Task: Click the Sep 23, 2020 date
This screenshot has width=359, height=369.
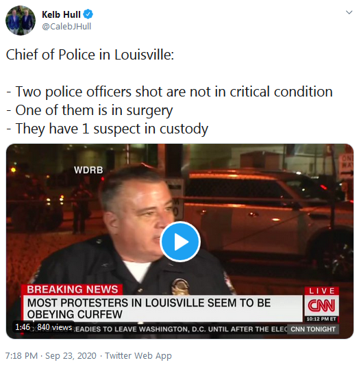Action: click(x=71, y=355)
